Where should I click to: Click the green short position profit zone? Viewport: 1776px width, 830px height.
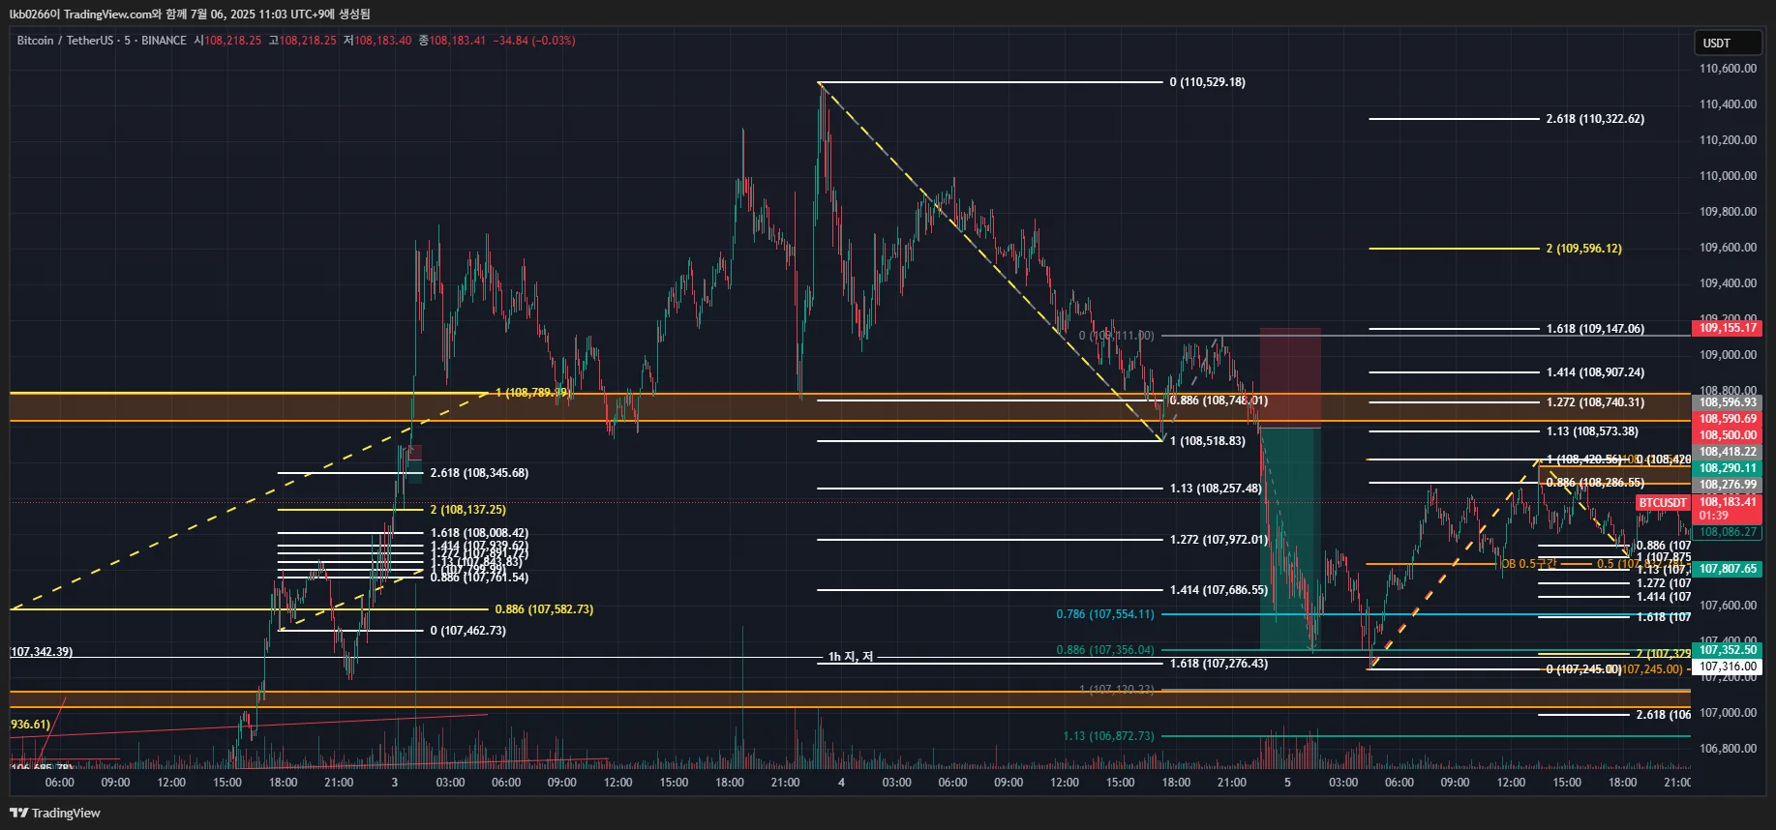coord(1290,539)
